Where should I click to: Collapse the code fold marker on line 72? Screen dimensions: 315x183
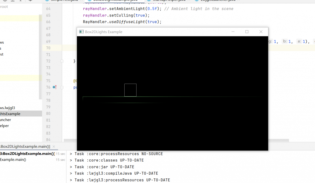[62, 61]
